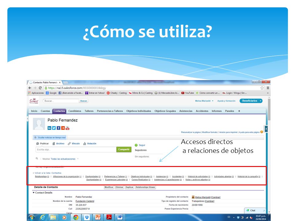Click in the Buscar search field
The height and width of the screenshot is (221, 295).
click(61, 101)
